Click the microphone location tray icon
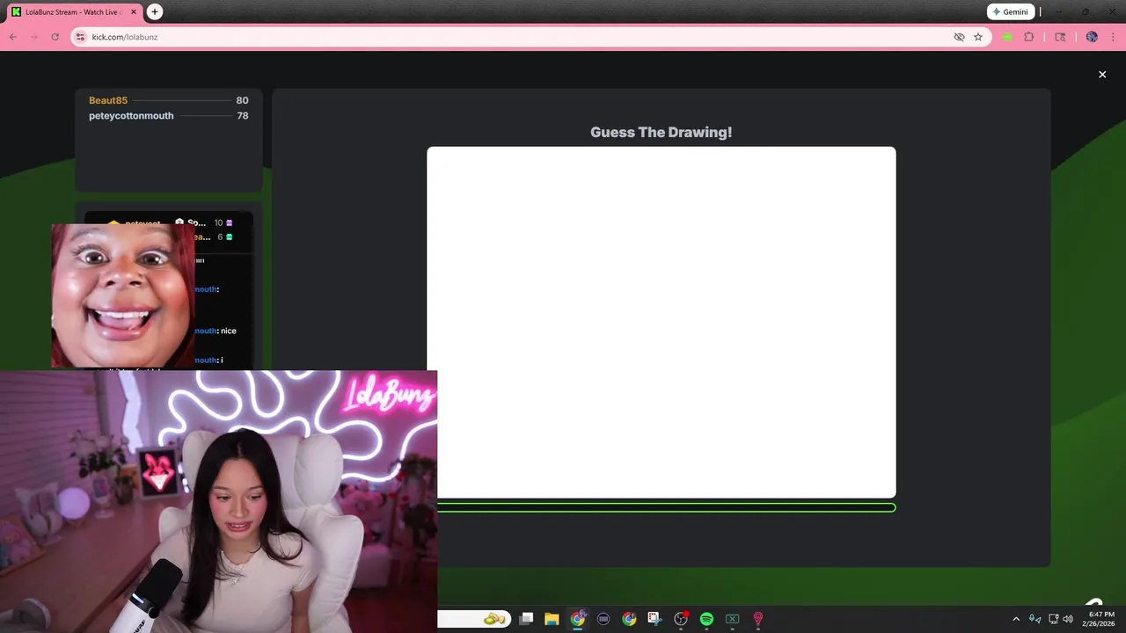 click(1035, 619)
